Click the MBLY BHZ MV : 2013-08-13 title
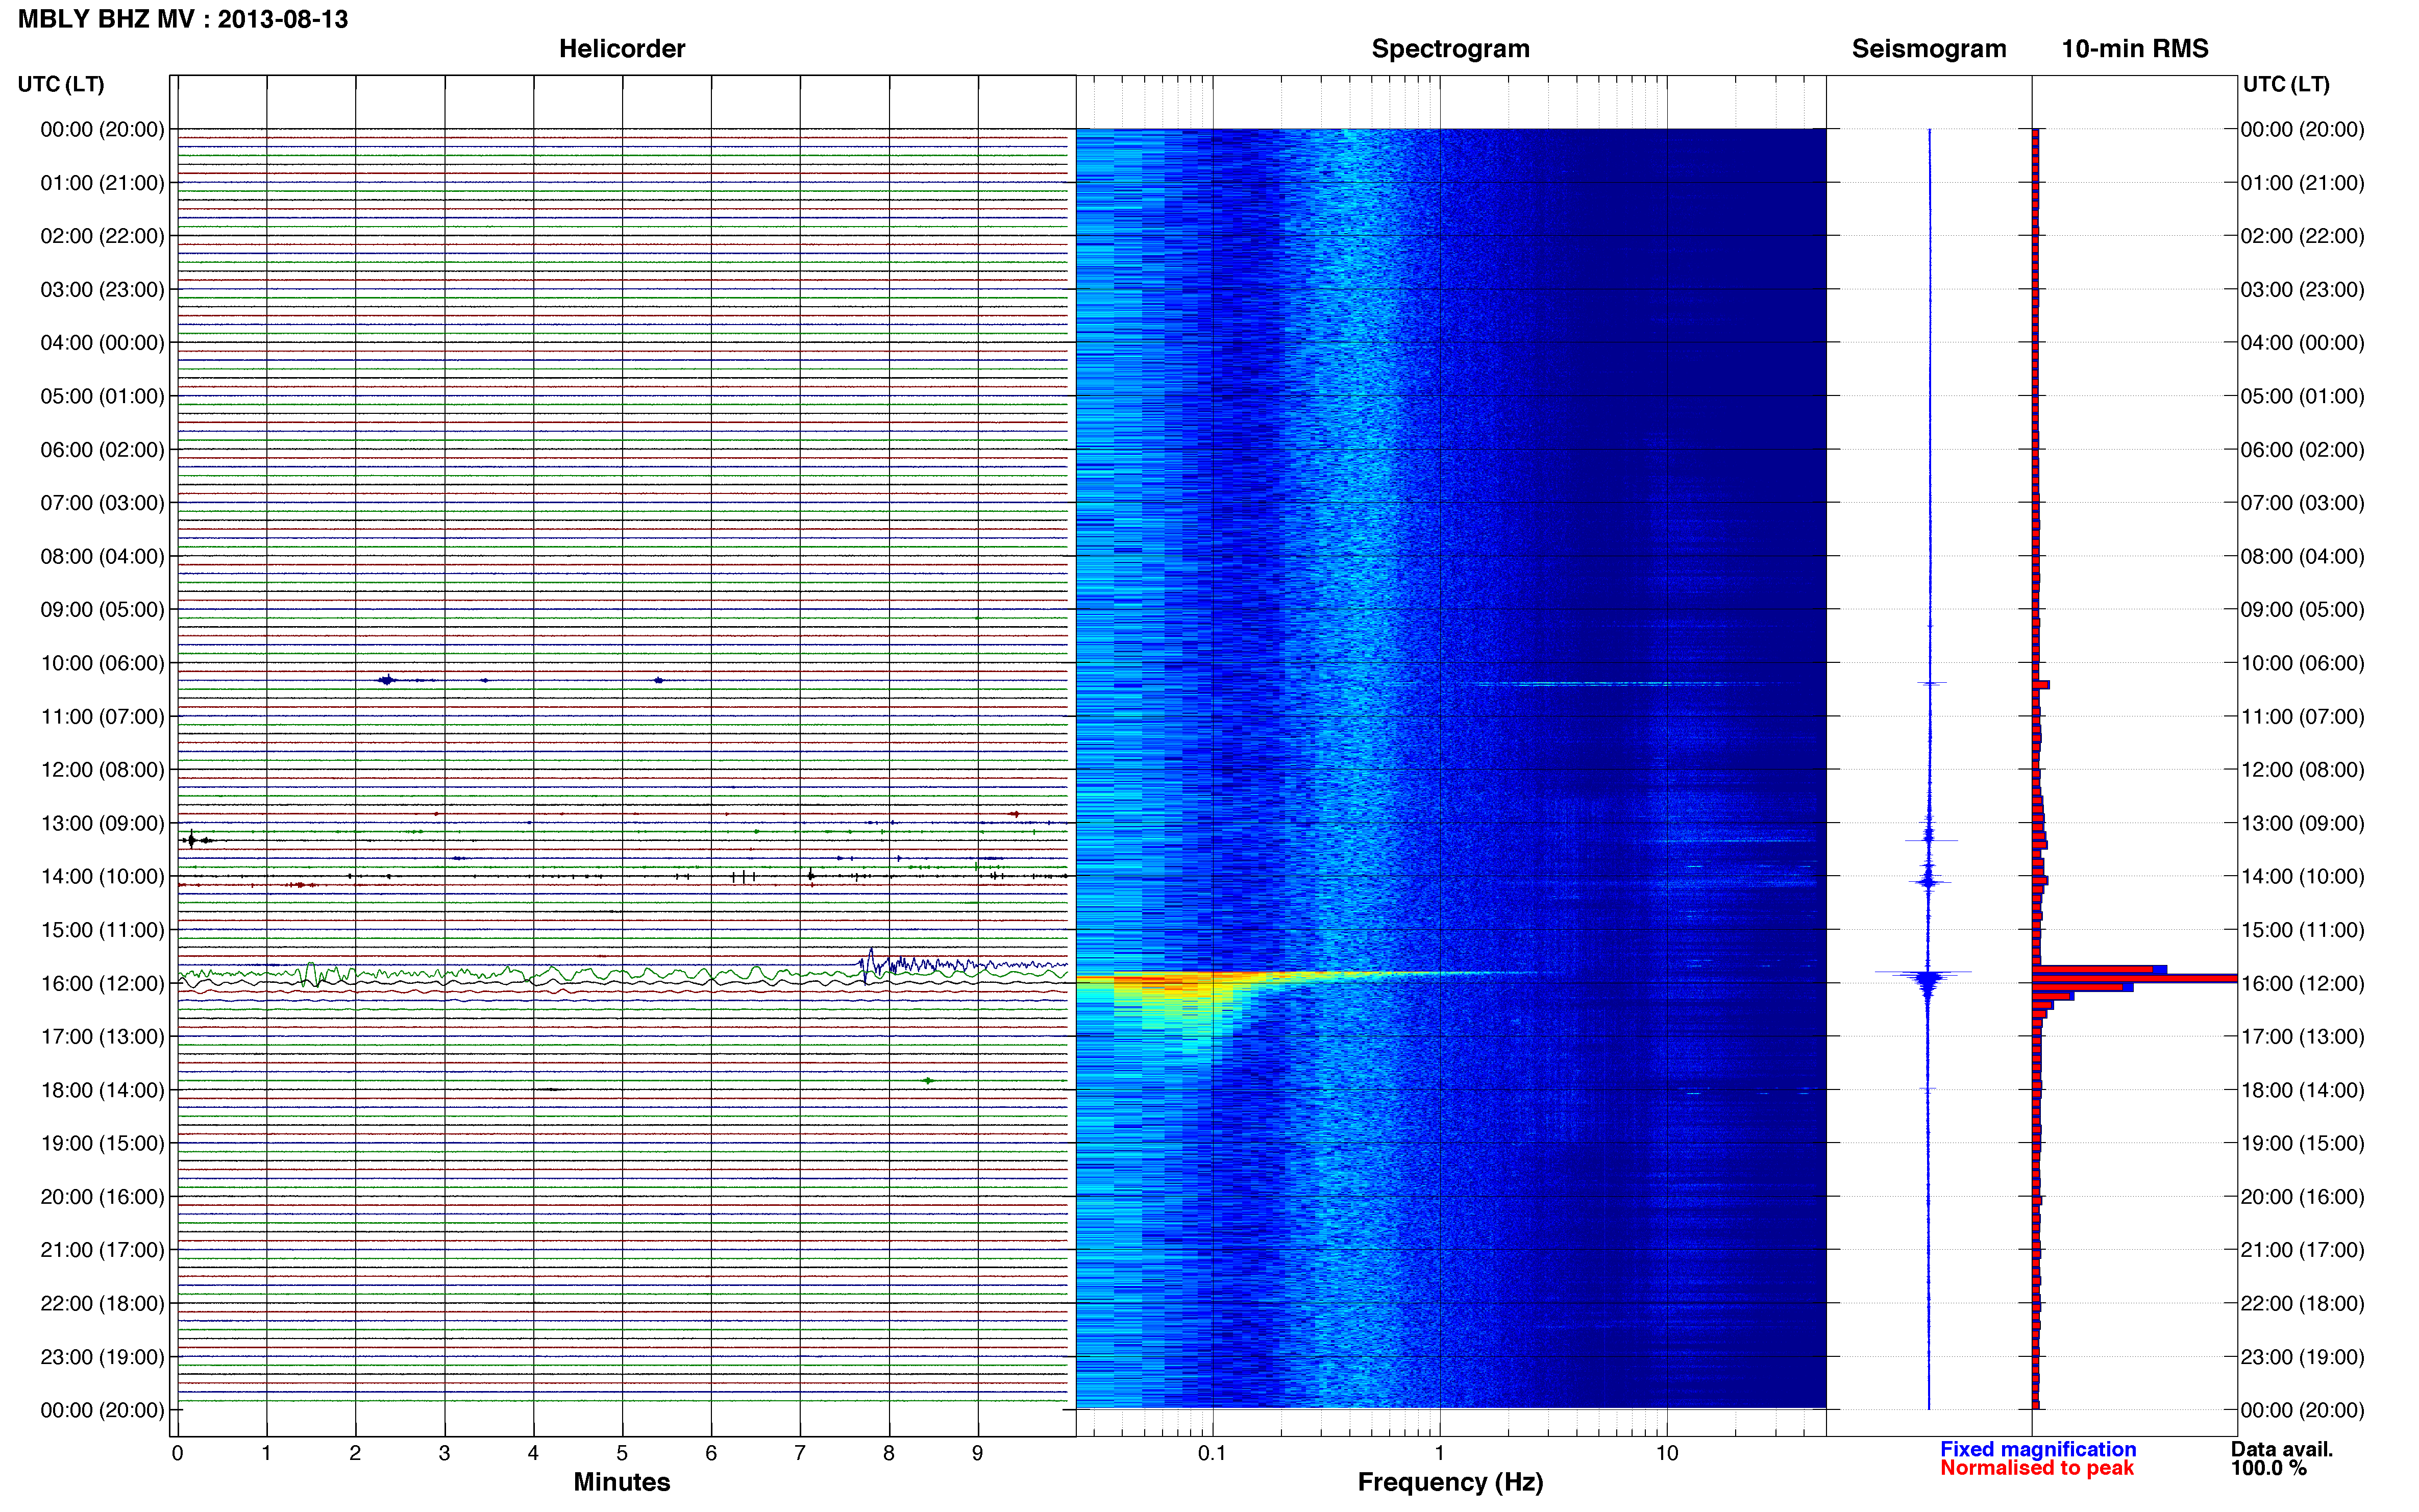The image size is (2419, 1512). point(183,19)
